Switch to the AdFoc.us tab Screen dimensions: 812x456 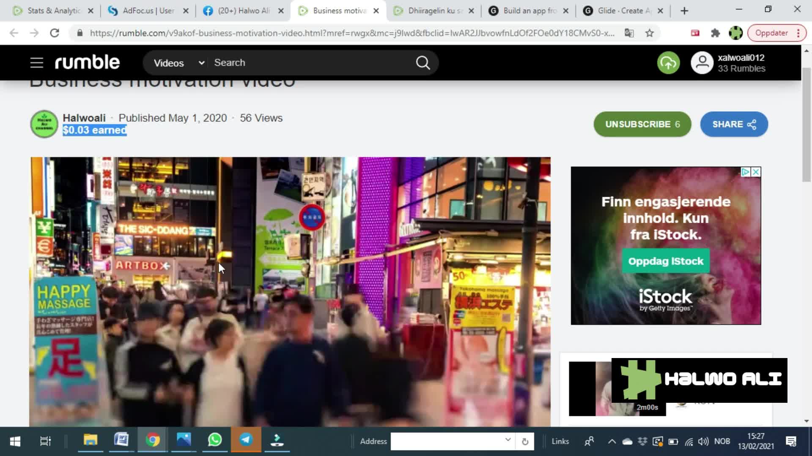(x=148, y=11)
